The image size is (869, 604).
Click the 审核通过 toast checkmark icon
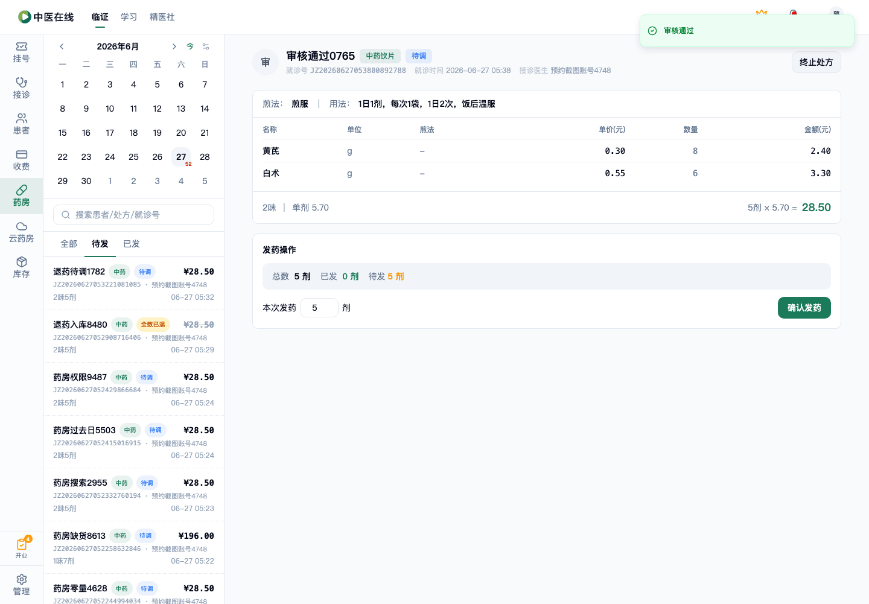pos(652,31)
